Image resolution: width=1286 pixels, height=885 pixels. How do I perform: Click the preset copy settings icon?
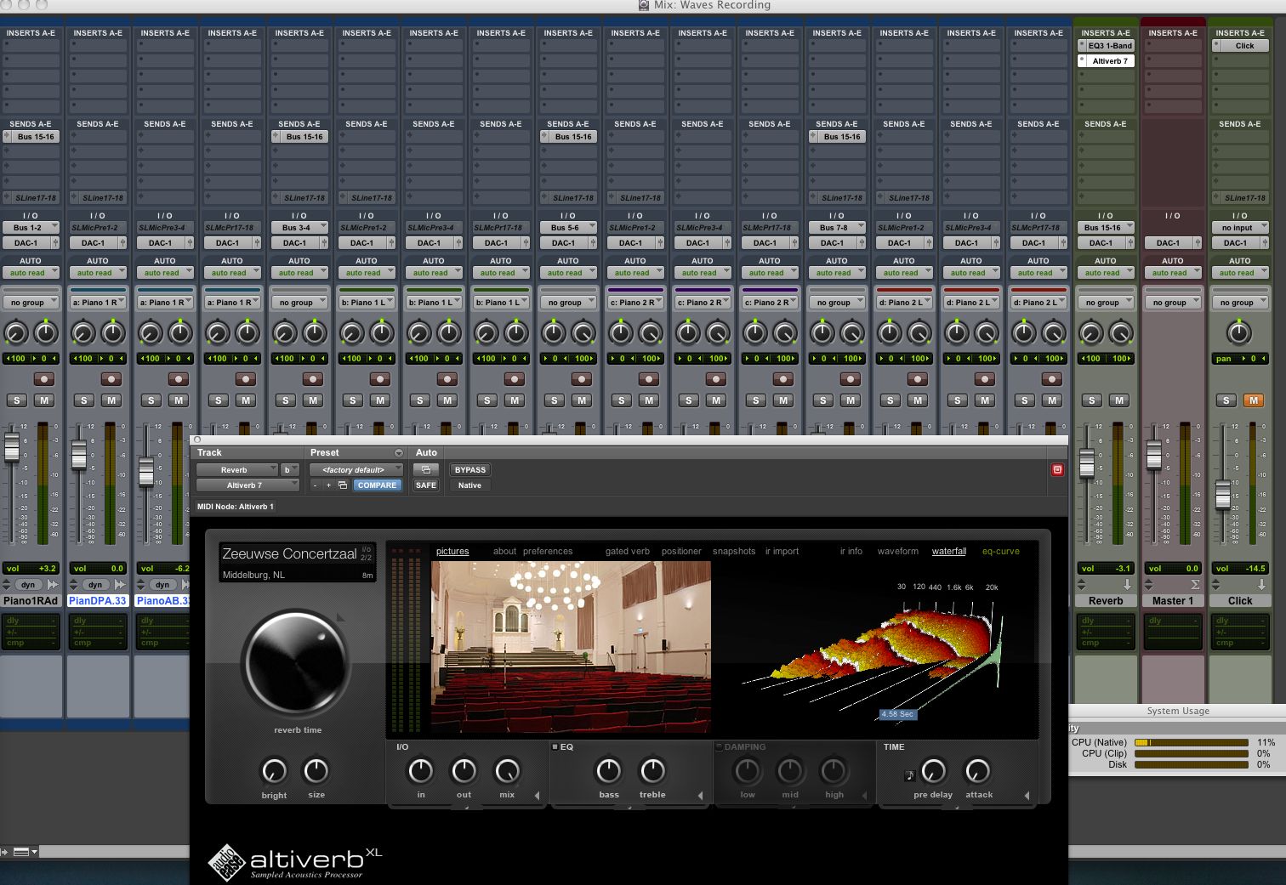tap(343, 485)
